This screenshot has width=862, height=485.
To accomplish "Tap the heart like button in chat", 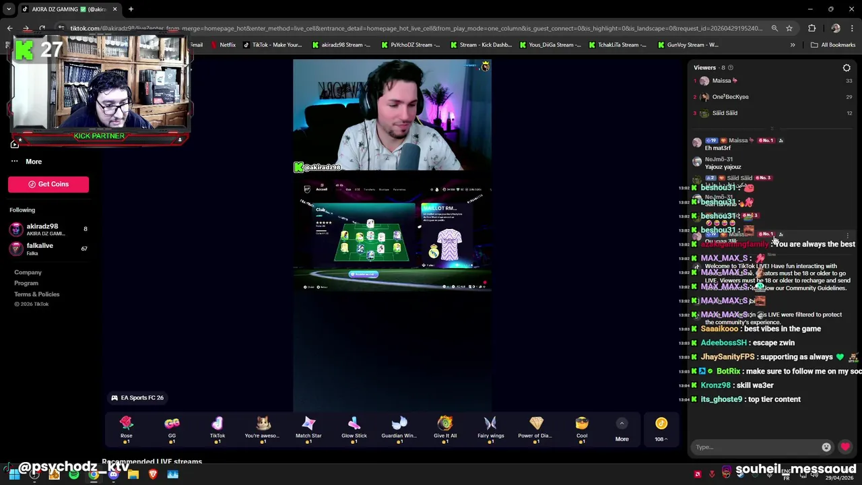I will [x=845, y=447].
